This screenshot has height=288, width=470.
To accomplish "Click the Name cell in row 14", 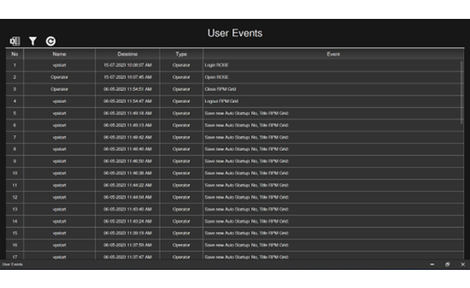I will coord(59,221).
